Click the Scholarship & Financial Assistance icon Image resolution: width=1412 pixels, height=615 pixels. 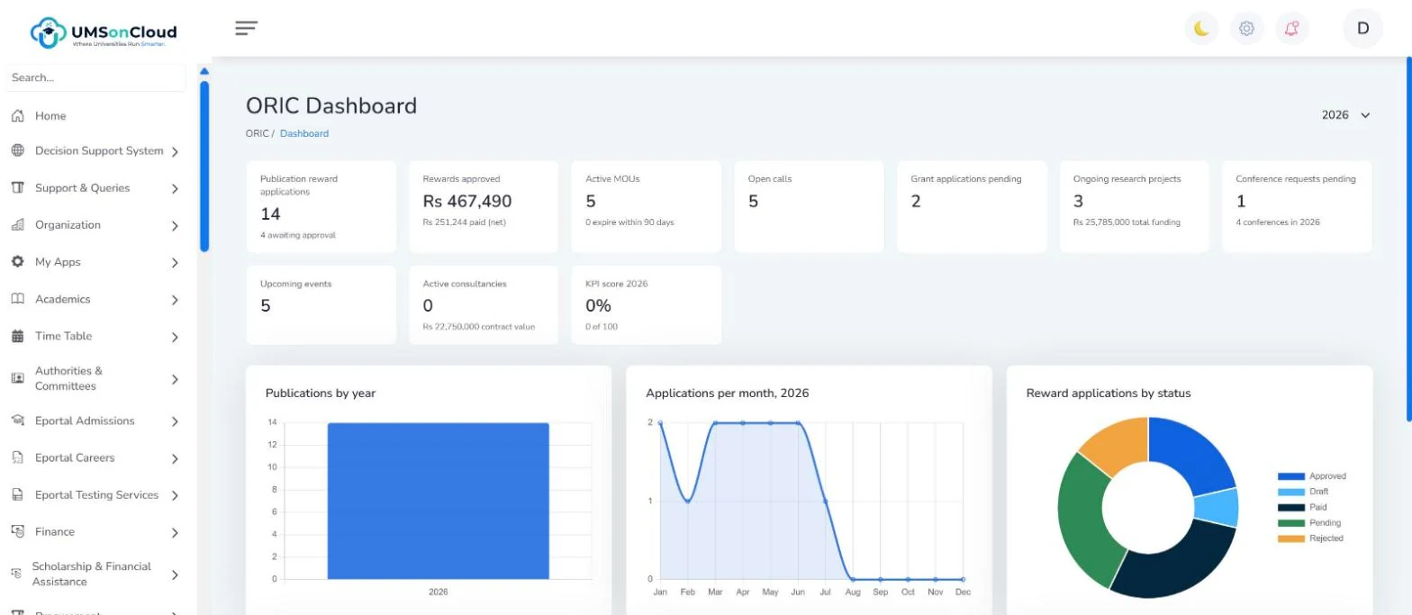15,574
